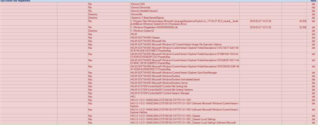Select the \Device\CNG path cell

(138, 4)
